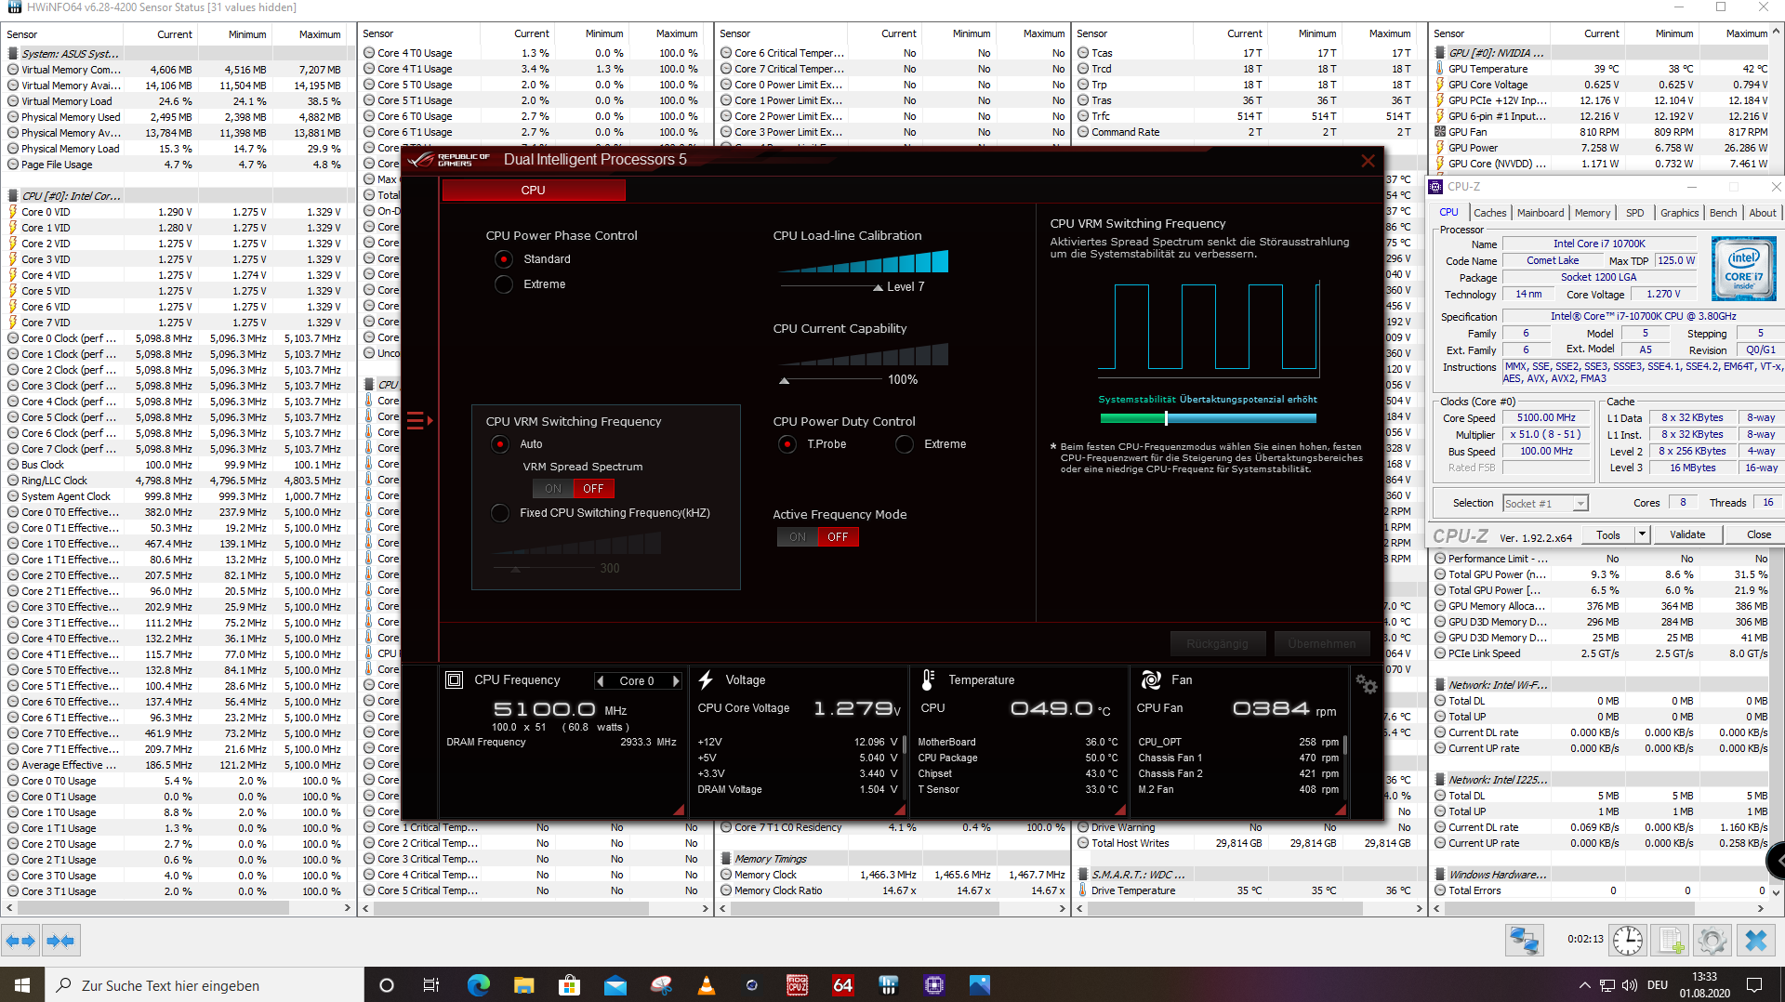Click the CPU-Z Validate button
1785x1002 pixels.
point(1686,534)
